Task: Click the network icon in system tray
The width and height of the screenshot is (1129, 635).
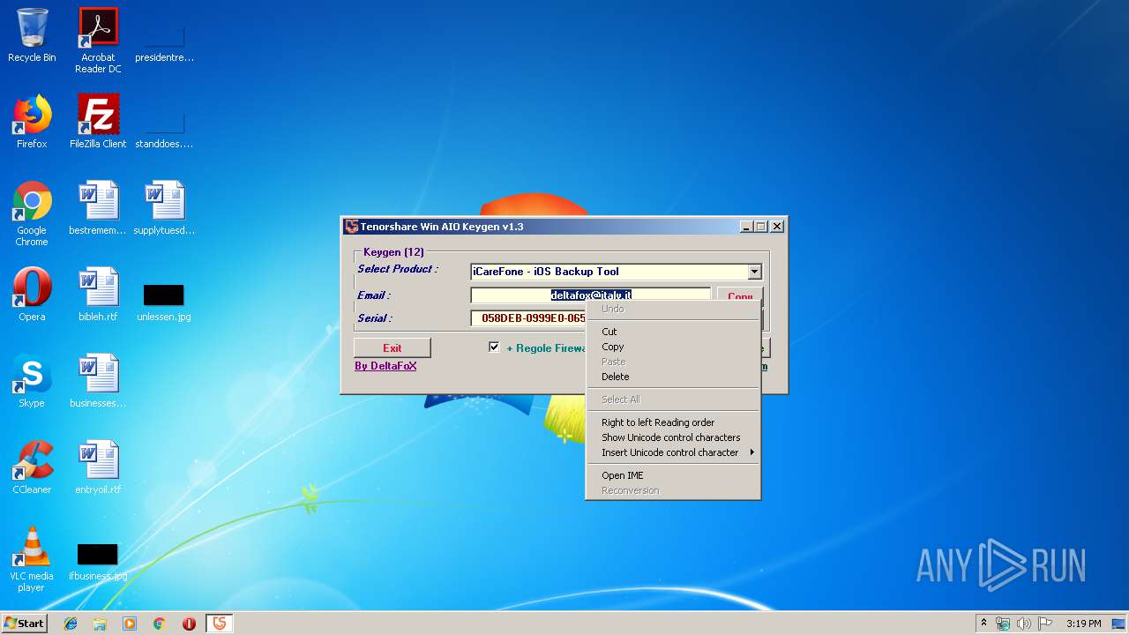Action: click(1003, 624)
